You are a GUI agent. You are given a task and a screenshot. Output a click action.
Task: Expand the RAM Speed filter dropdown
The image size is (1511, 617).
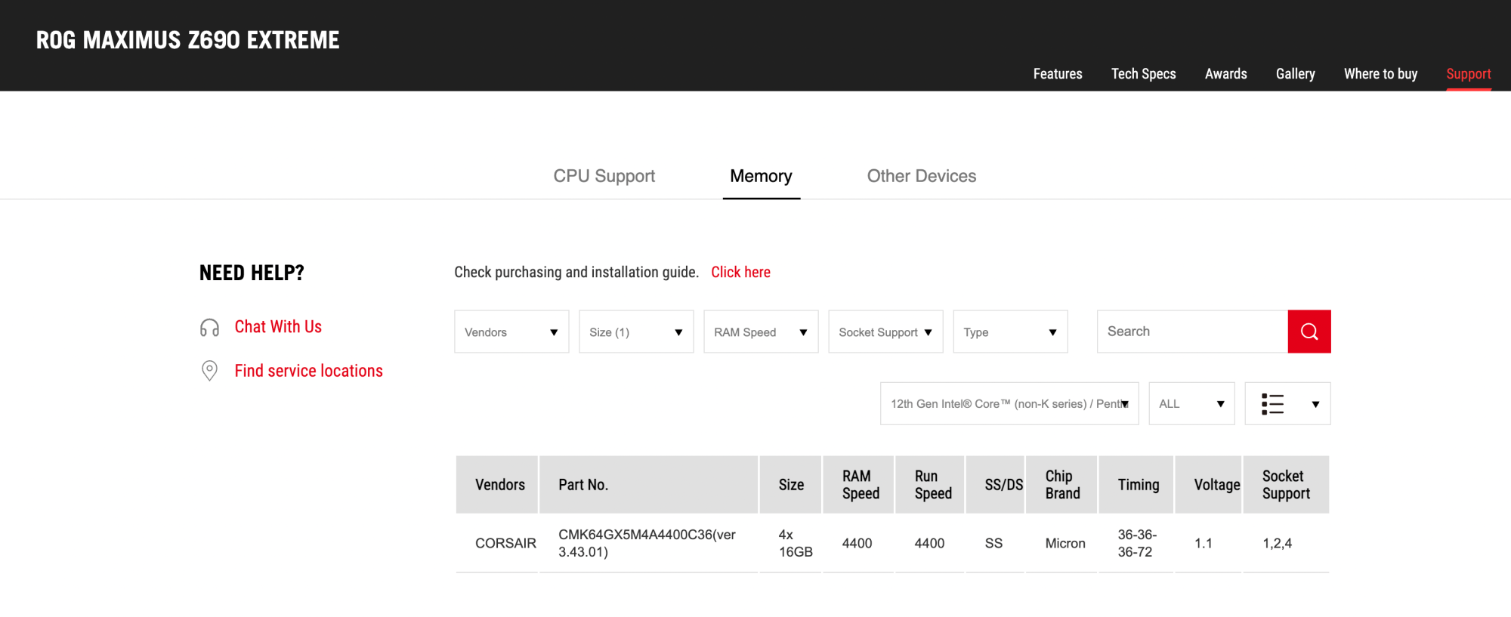coord(760,332)
